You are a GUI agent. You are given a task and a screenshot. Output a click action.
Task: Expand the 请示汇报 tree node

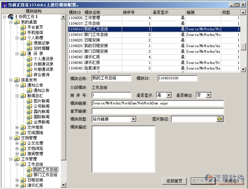click(x=17, y=185)
